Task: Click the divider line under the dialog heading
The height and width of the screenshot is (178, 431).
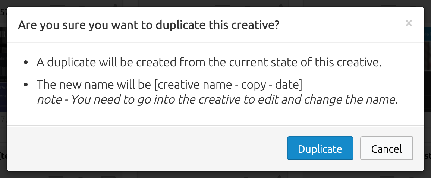Action: click(215, 43)
